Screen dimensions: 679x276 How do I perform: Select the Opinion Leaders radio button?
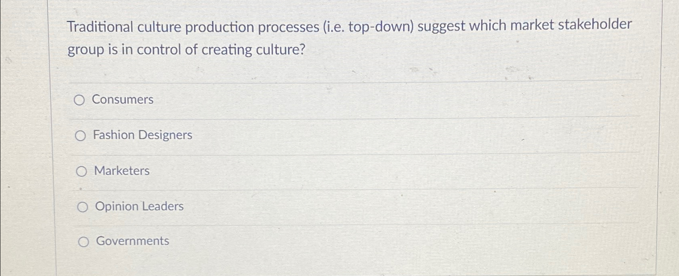pyautogui.click(x=83, y=207)
